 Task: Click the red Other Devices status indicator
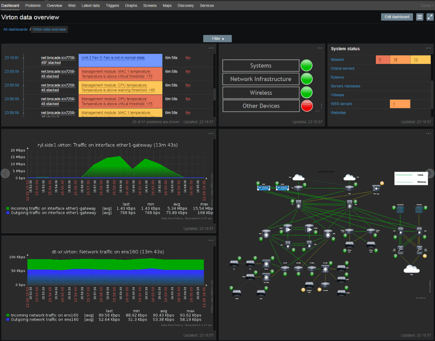pos(306,106)
